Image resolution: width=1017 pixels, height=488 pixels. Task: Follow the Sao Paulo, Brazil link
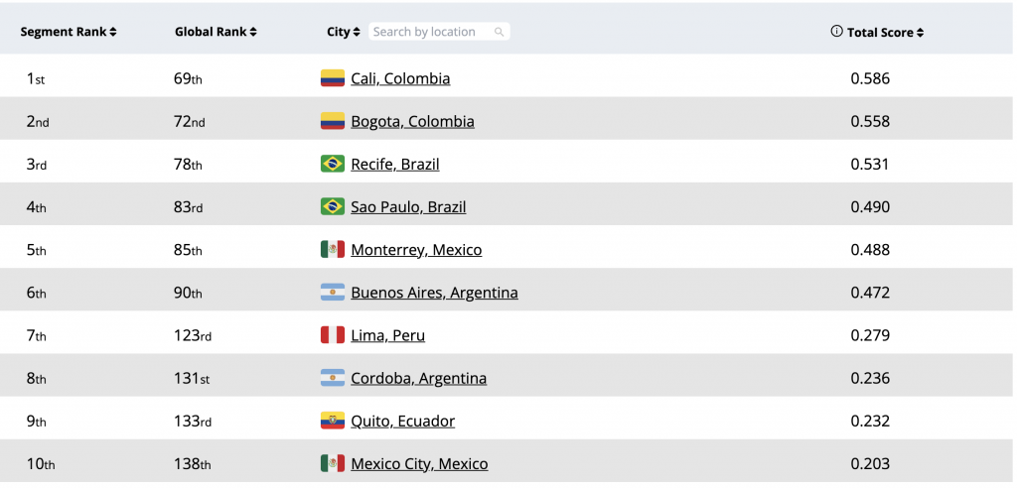coord(408,207)
